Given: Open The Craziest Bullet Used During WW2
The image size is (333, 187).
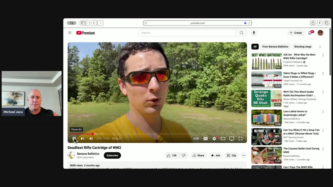Looking at the screenshot, I should (x=301, y=150).
